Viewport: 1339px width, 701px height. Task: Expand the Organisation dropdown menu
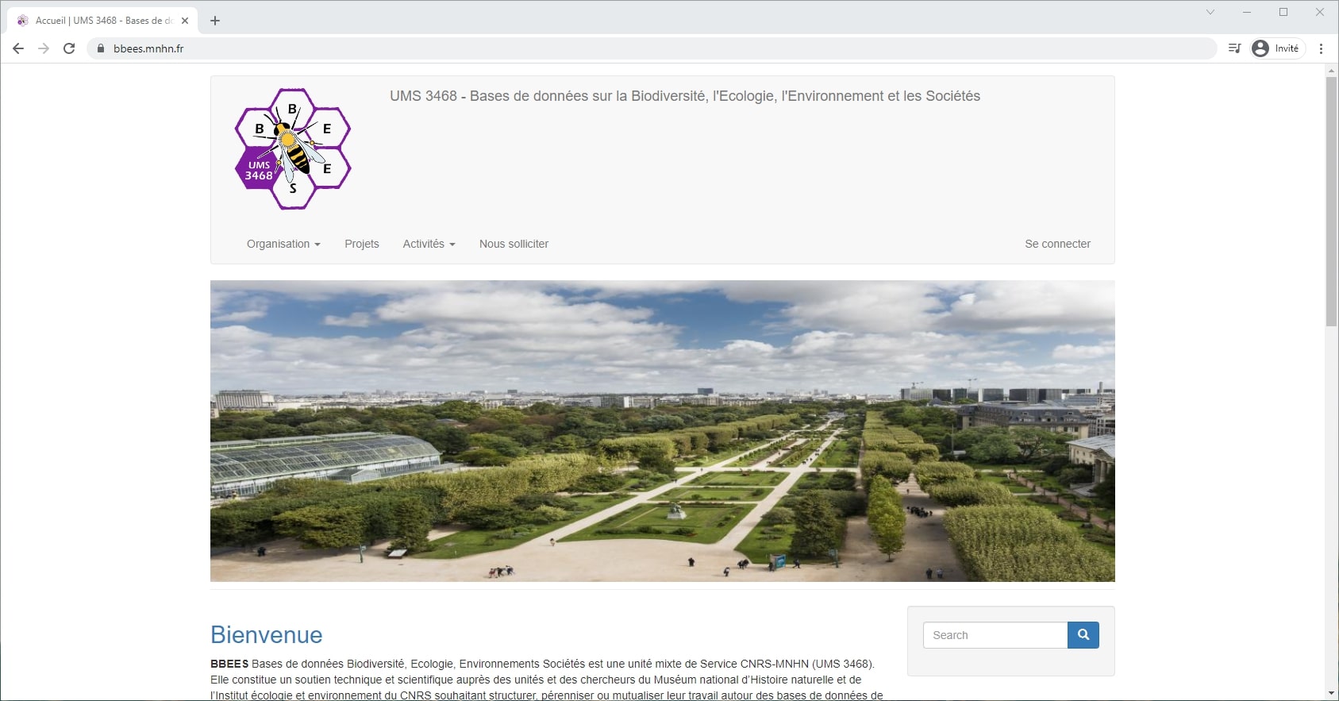[283, 244]
